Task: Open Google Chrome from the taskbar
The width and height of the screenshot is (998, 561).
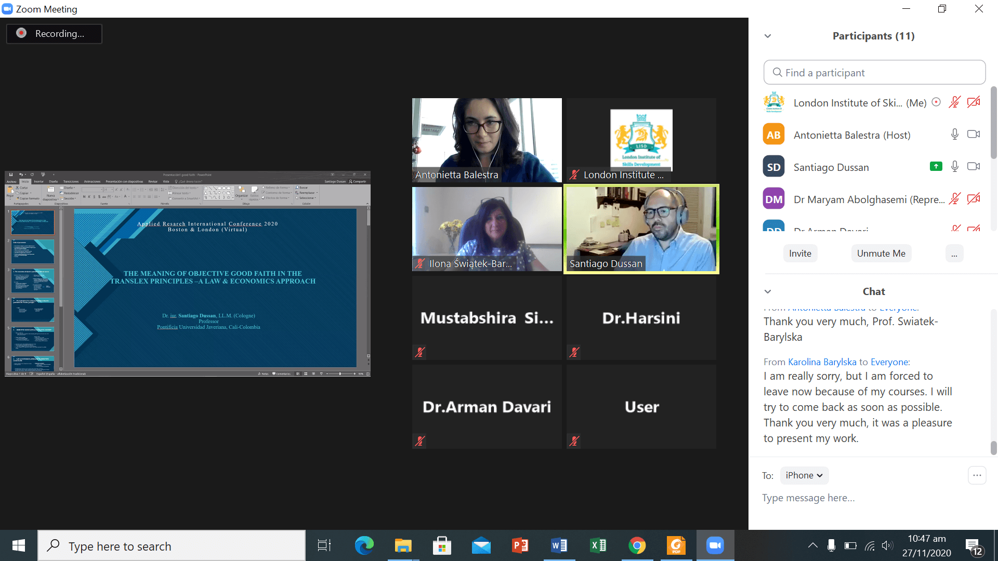Action: point(637,545)
